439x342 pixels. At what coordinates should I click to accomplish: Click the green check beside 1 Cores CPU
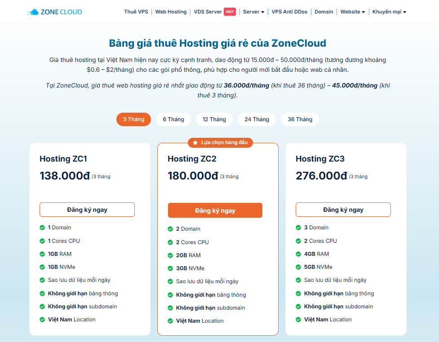click(42, 241)
